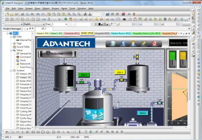Collapse the Links tree node
Viewport: 202px width, 140px height.
[11, 37]
